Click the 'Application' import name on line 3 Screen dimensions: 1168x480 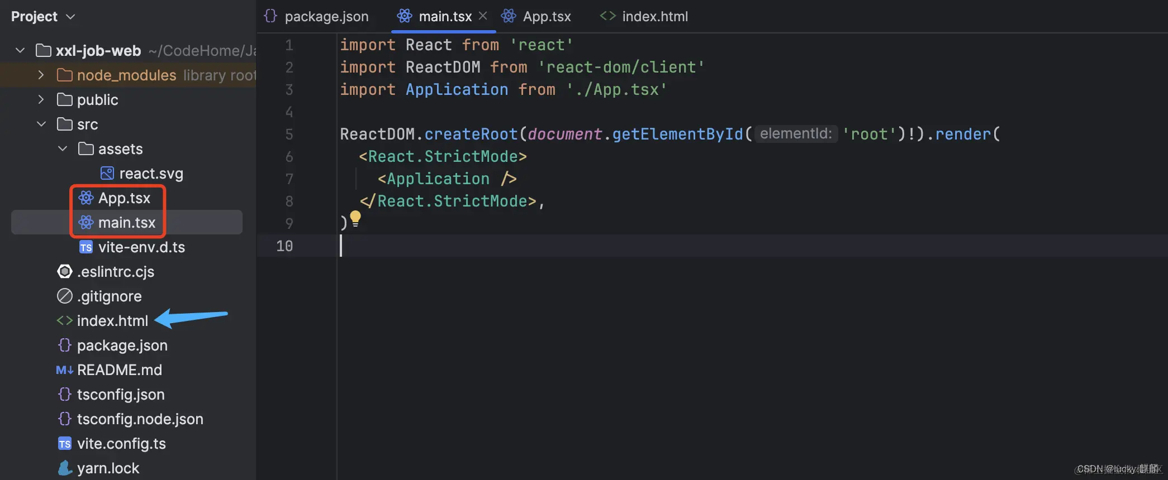click(457, 89)
